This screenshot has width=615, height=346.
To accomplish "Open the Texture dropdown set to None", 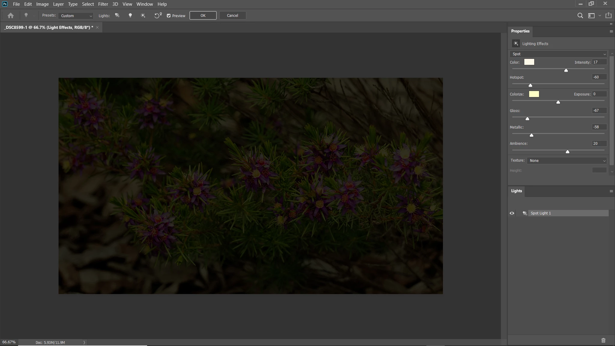I will tap(567, 161).
